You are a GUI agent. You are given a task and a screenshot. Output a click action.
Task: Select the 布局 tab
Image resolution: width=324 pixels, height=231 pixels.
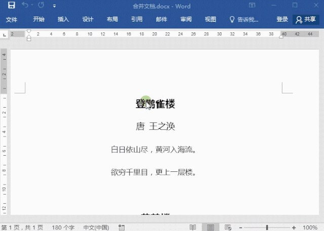pyautogui.click(x=112, y=19)
